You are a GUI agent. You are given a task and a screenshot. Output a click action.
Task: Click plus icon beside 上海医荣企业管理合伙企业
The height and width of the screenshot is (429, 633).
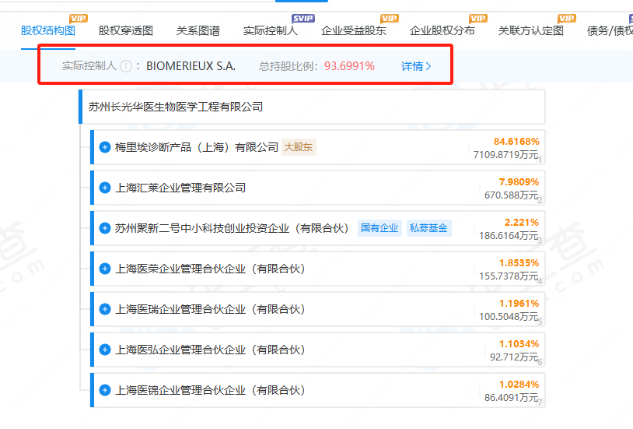pos(105,269)
